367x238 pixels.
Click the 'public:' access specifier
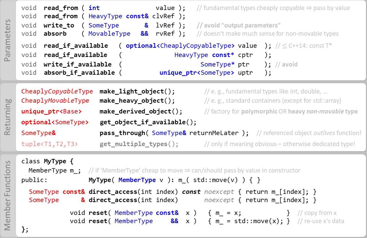[34, 180]
